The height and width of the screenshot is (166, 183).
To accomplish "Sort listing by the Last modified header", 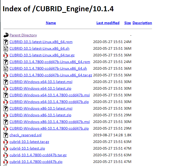I will [x=108, y=23].
